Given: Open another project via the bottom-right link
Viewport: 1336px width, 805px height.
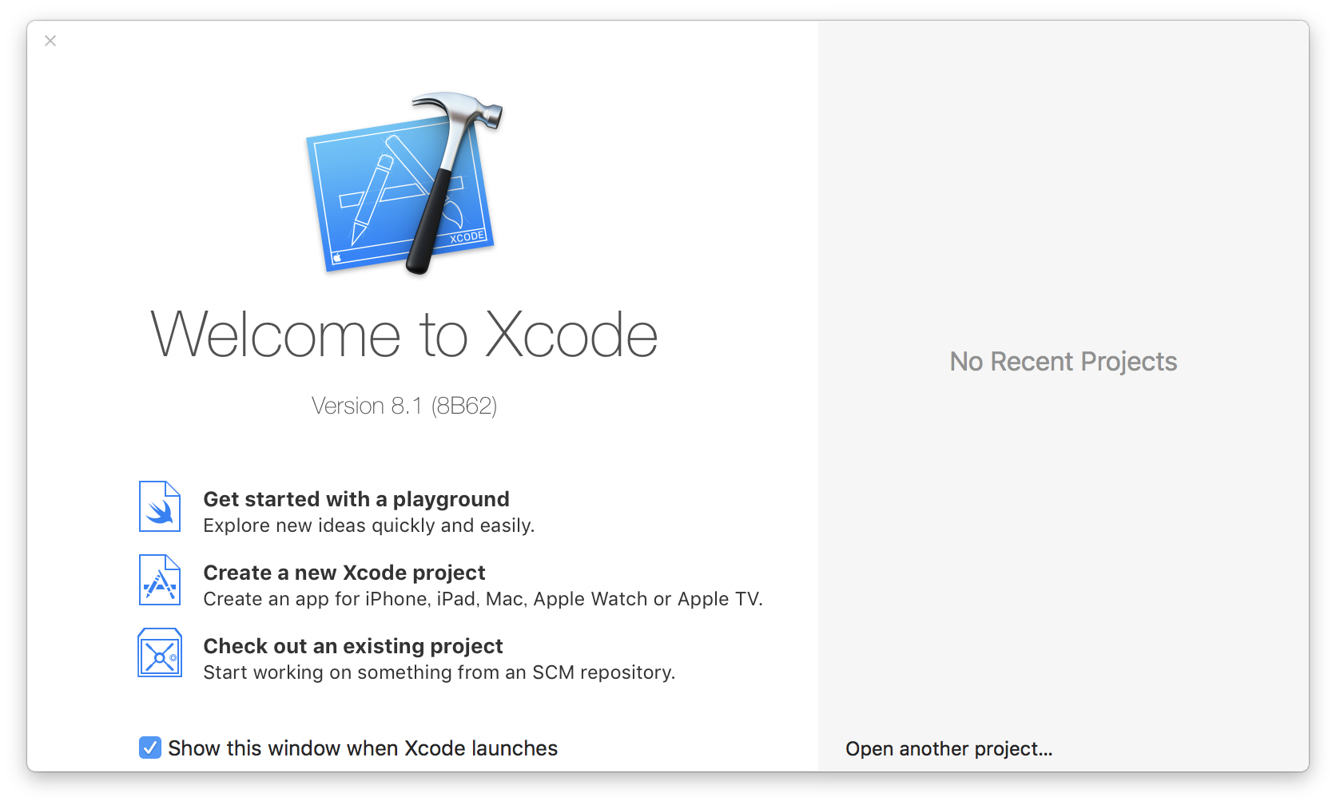Looking at the screenshot, I should pyautogui.click(x=948, y=749).
